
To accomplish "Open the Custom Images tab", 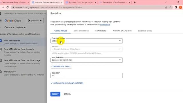I will coord(81,31).
